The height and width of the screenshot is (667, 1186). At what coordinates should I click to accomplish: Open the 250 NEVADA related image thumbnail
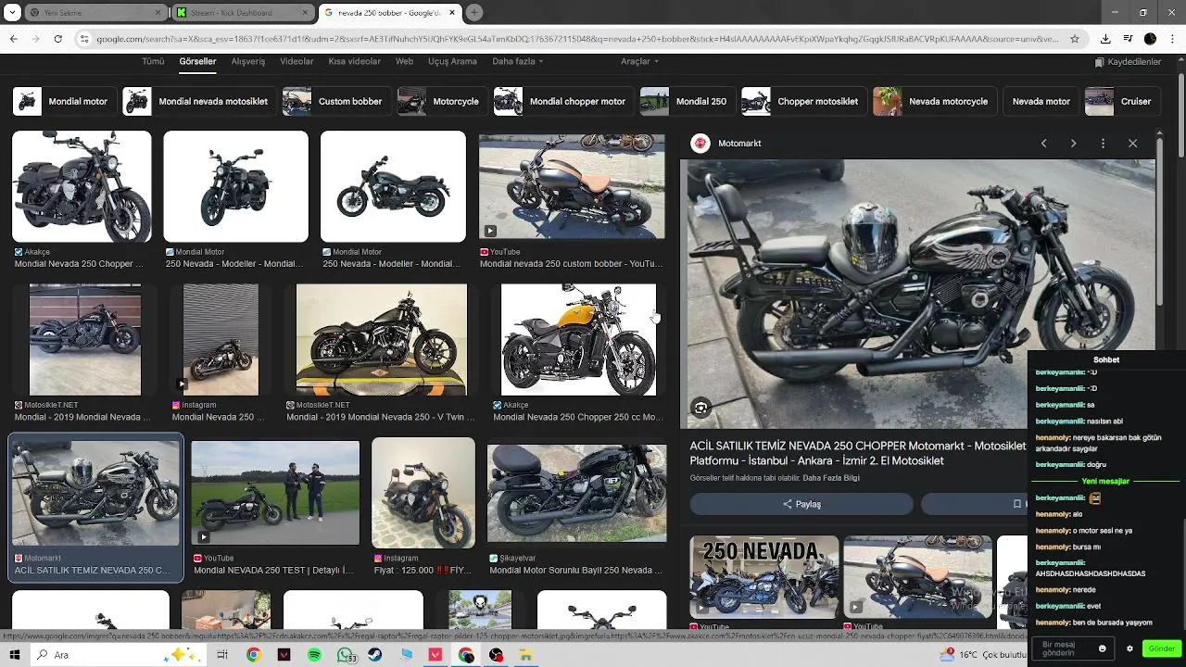pos(763,576)
